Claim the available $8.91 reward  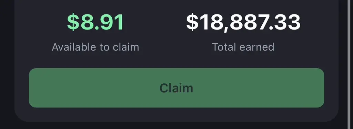pos(176,88)
